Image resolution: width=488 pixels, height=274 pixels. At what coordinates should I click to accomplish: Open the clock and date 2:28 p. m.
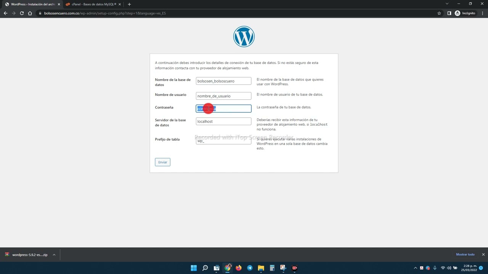point(469,268)
